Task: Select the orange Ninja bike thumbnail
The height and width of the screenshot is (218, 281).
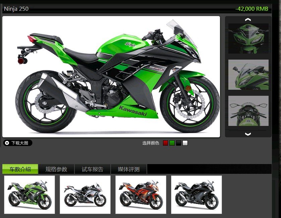Action: [141, 195]
